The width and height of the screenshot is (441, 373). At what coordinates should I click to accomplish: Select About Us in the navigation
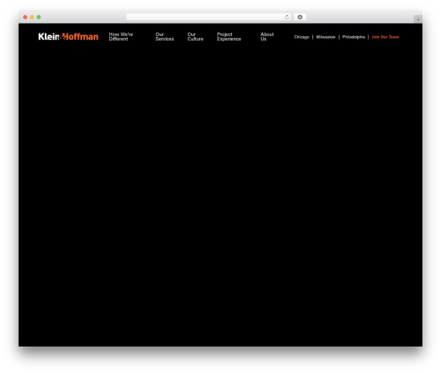[x=267, y=37]
